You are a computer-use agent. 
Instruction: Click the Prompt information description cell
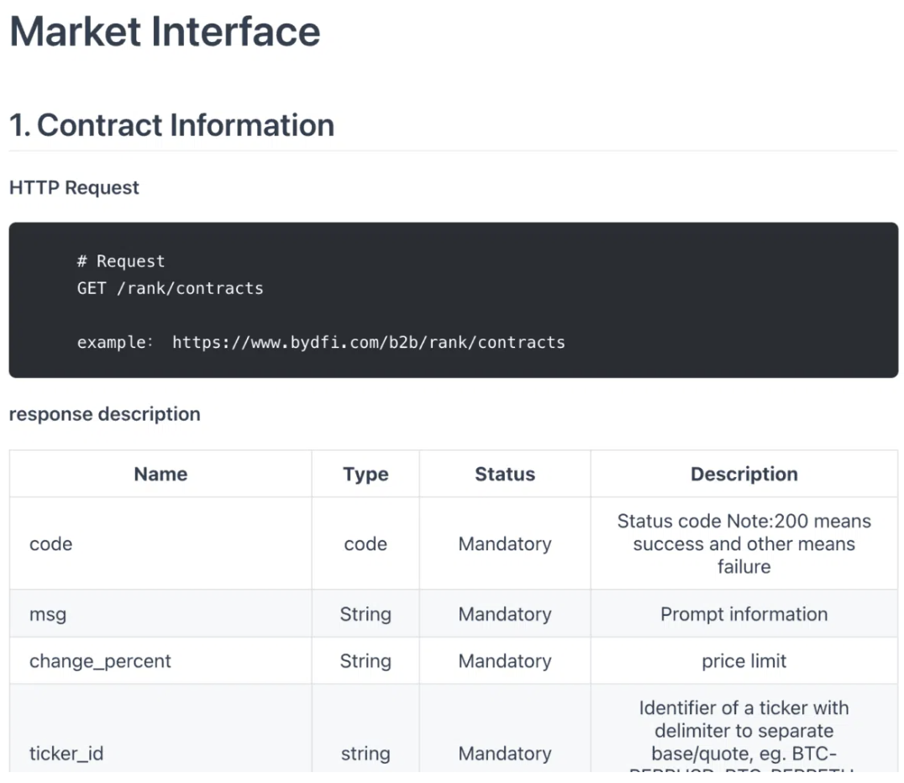click(x=744, y=614)
